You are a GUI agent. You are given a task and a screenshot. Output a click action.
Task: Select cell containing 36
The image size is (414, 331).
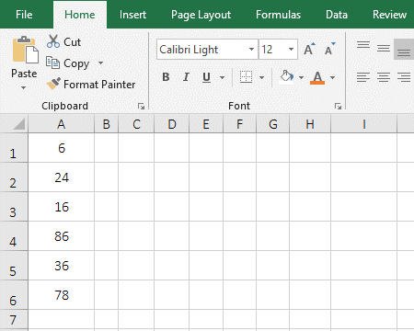pyautogui.click(x=62, y=266)
